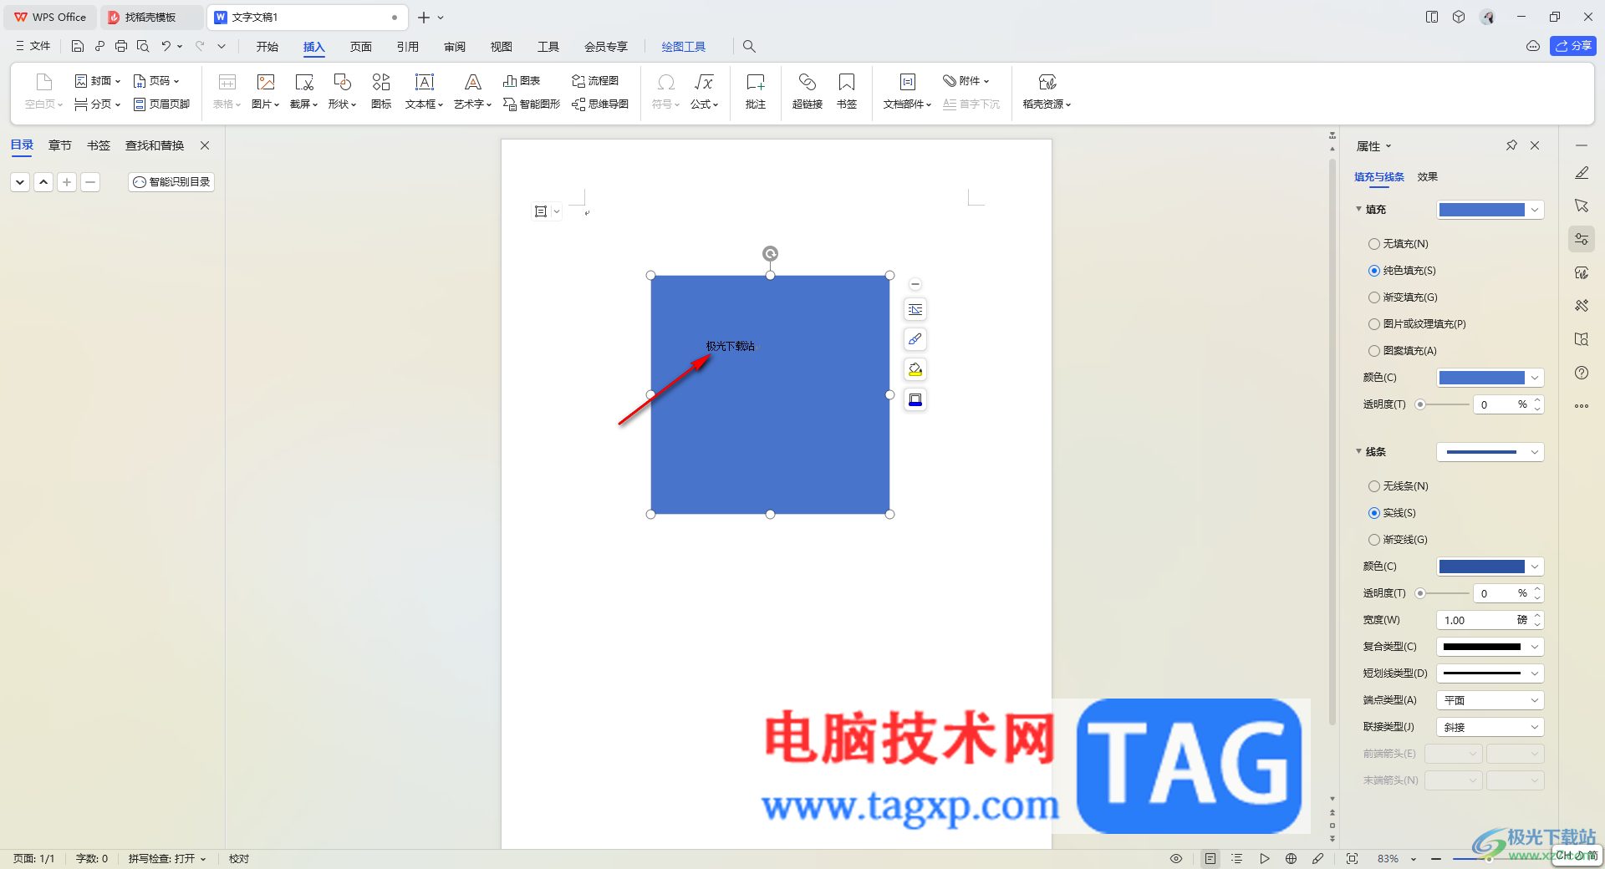Select 图片或纹理填充(P) option
The width and height of the screenshot is (1605, 869).
coord(1417,324)
